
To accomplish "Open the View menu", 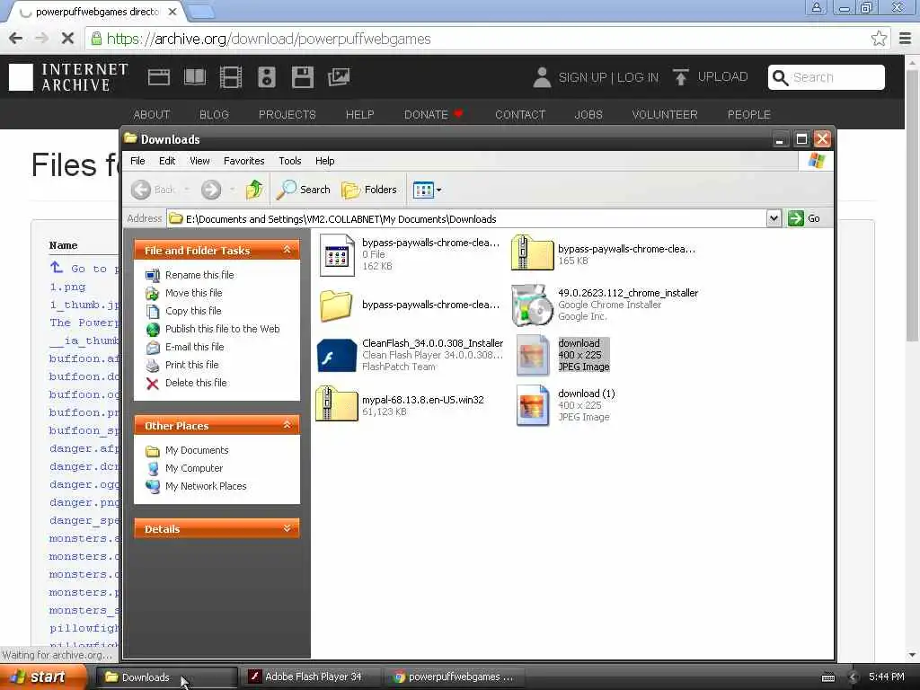I will tap(199, 161).
